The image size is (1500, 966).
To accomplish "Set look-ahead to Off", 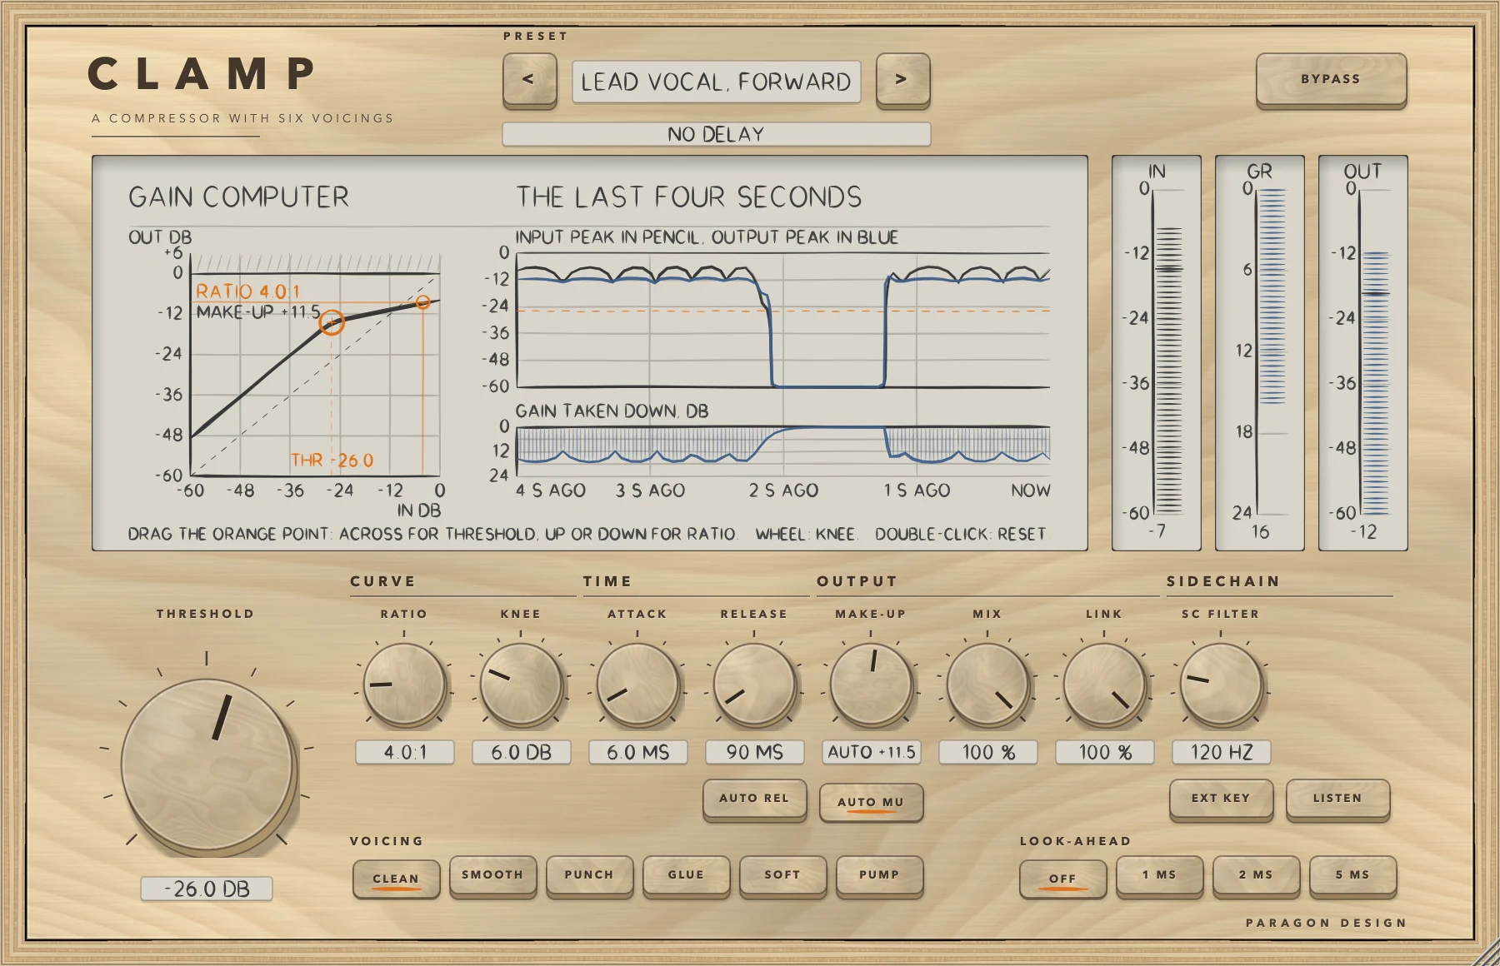I will [1063, 879].
